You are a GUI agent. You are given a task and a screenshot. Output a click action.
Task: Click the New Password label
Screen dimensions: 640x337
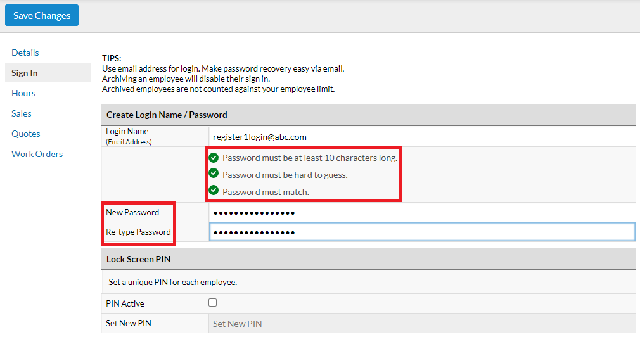132,212
